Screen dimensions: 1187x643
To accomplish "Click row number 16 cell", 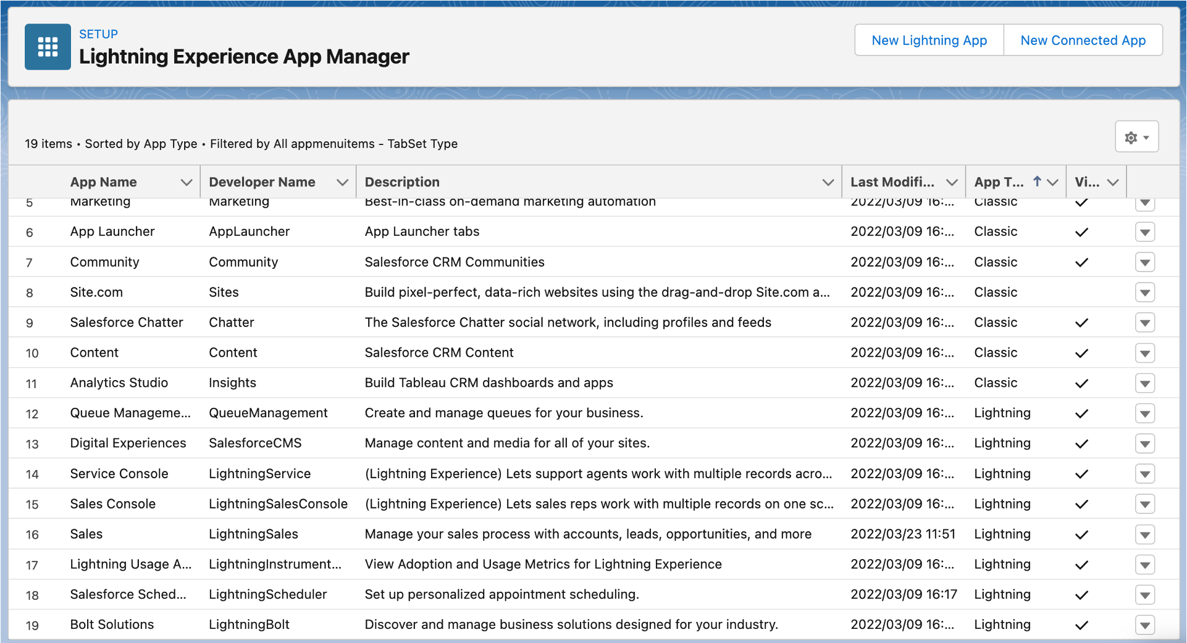I will 32,534.
